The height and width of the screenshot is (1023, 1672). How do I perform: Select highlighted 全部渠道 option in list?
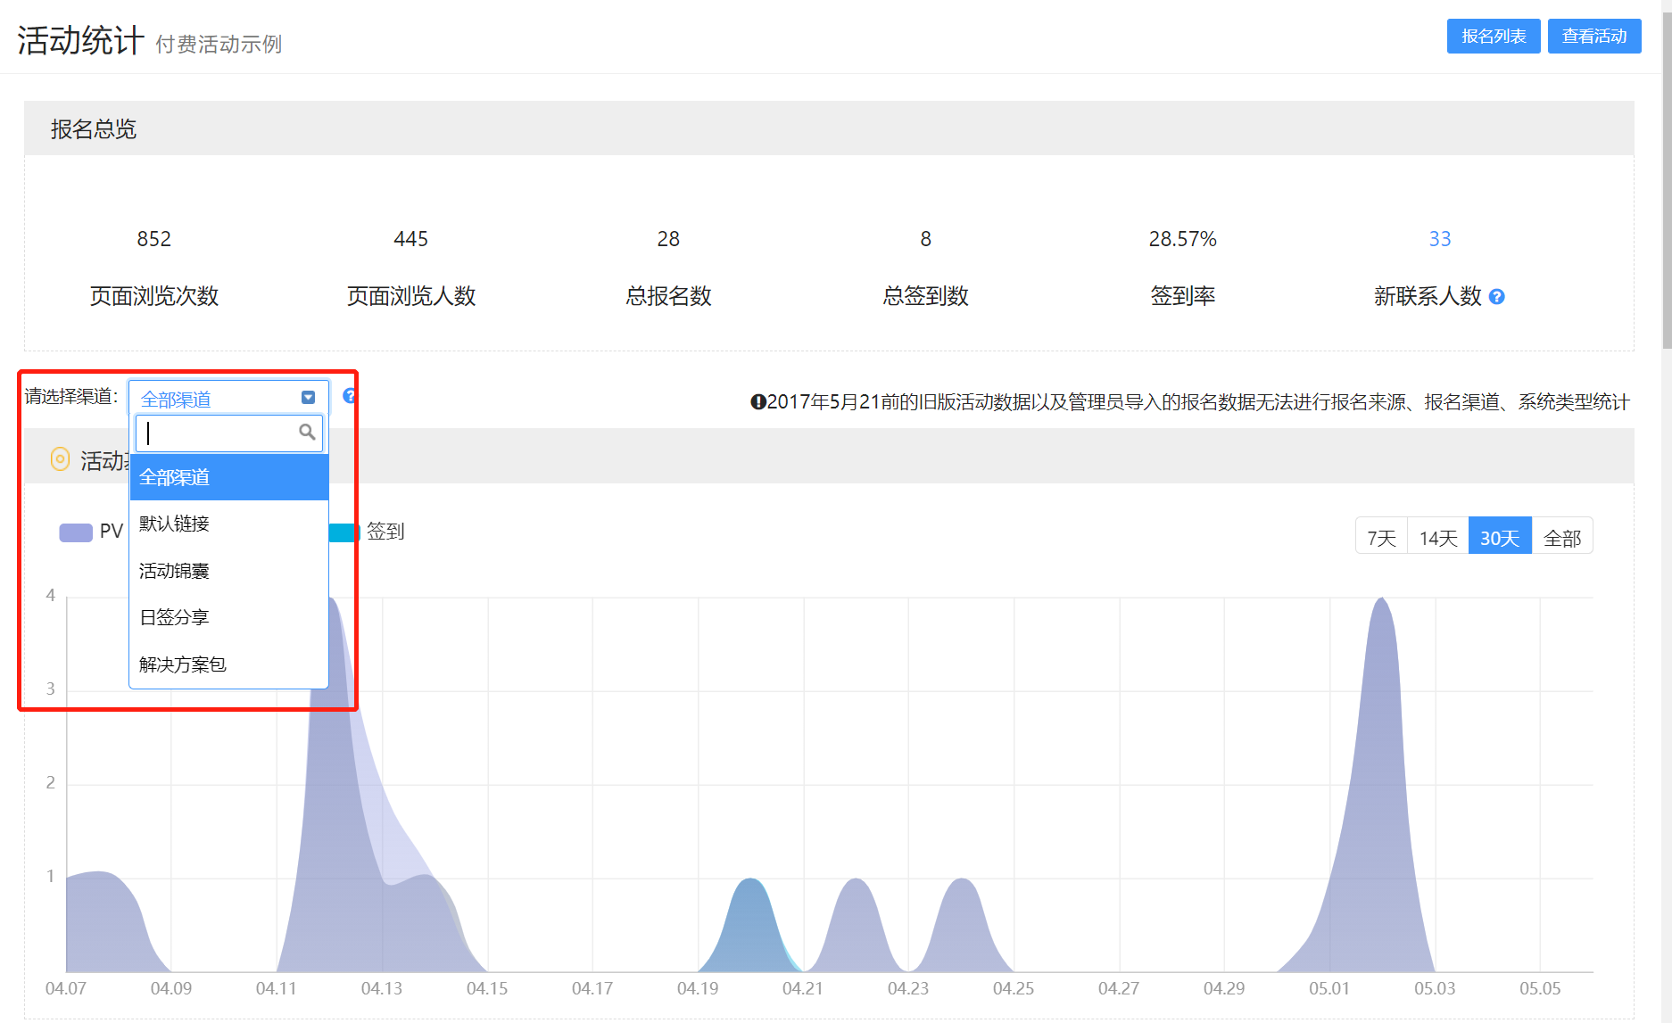(x=175, y=477)
